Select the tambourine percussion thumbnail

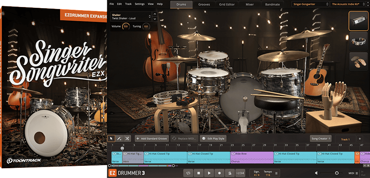coord(359,42)
